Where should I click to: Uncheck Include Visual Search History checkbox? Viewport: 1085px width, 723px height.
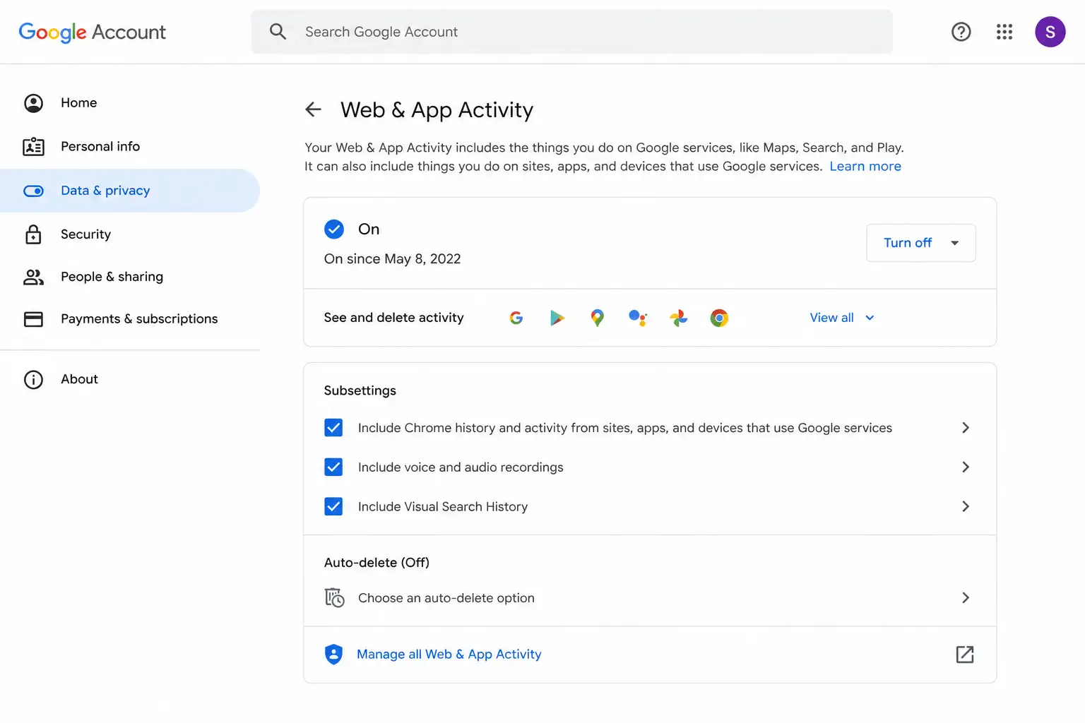[333, 507]
